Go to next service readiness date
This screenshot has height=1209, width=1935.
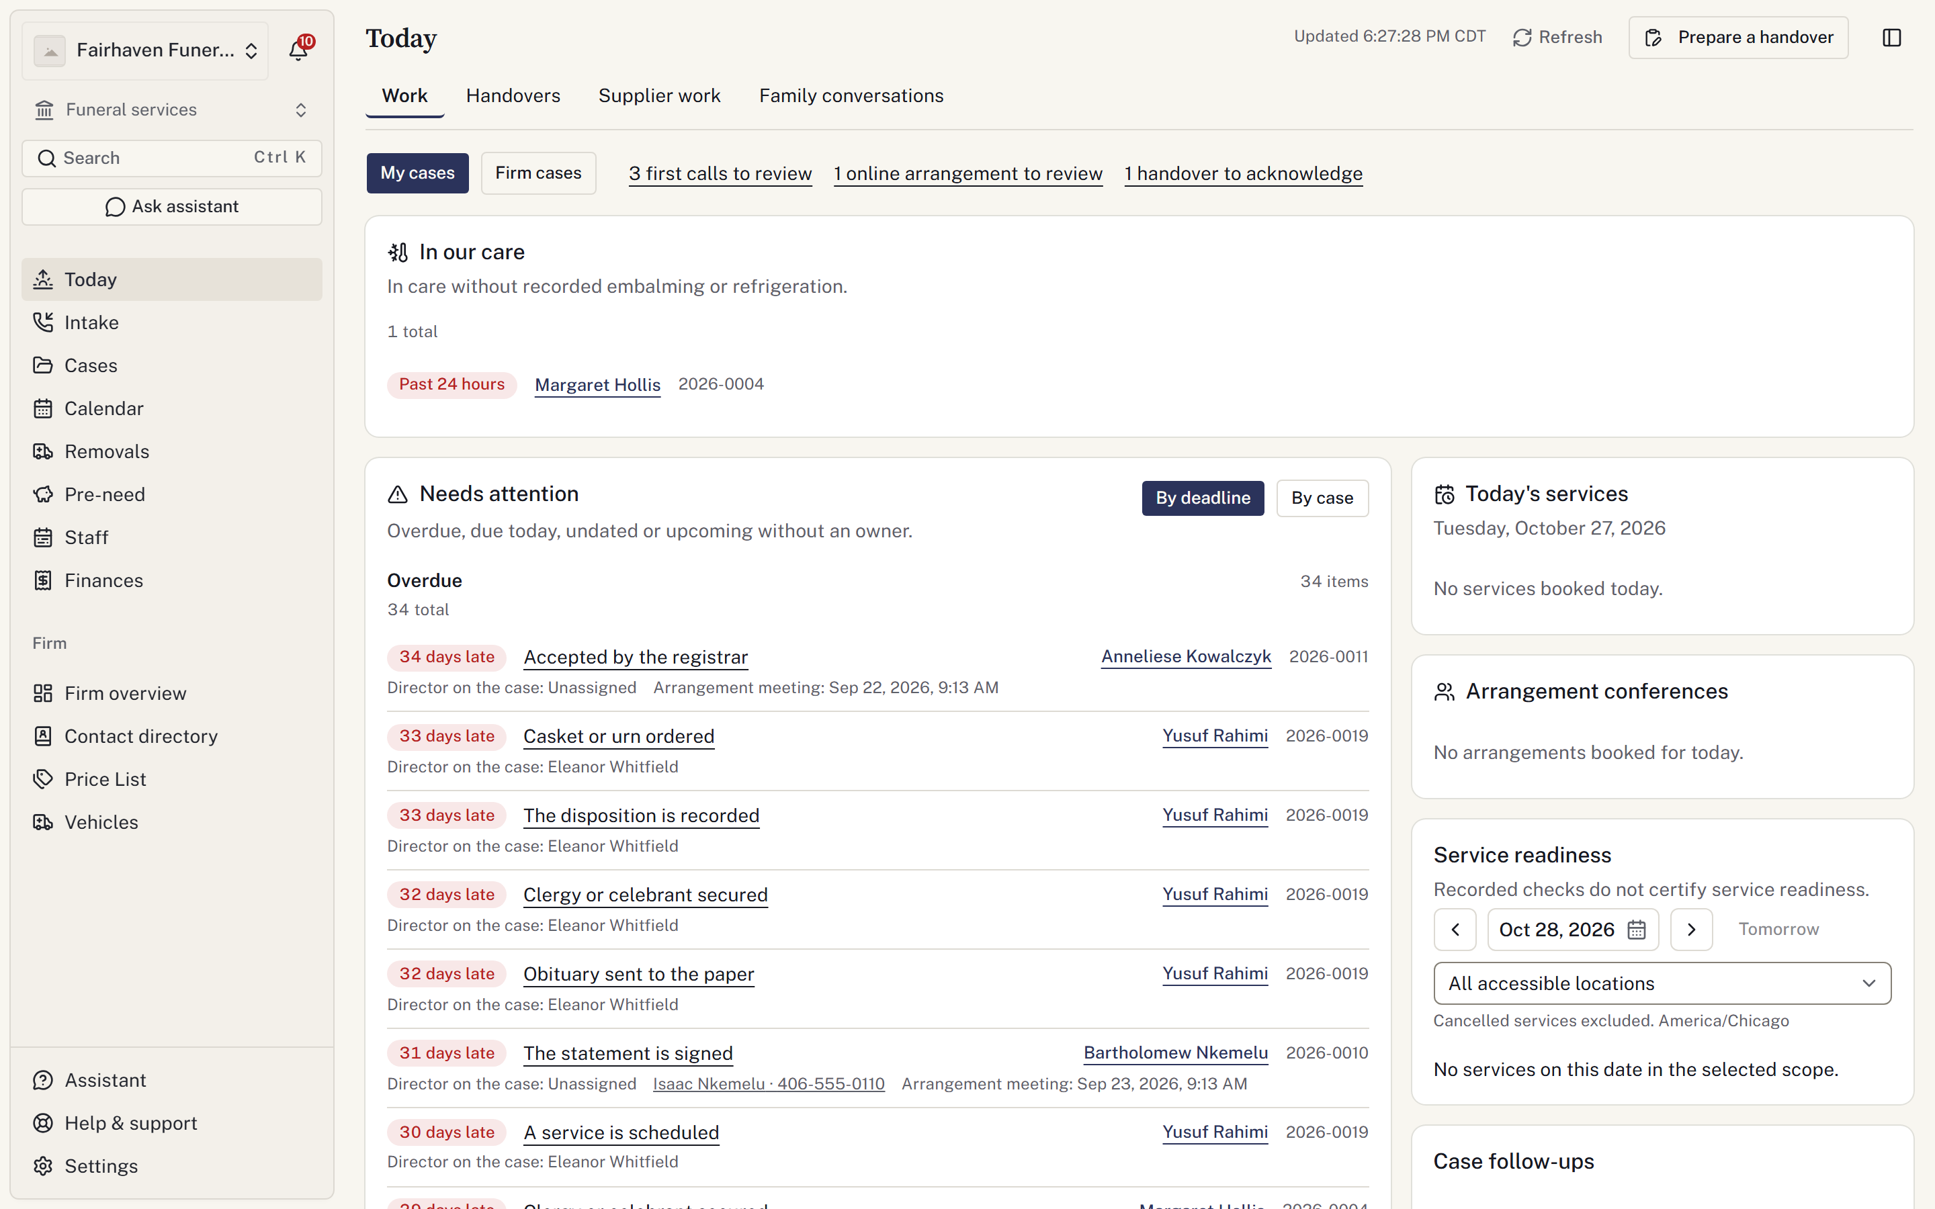coord(1691,929)
